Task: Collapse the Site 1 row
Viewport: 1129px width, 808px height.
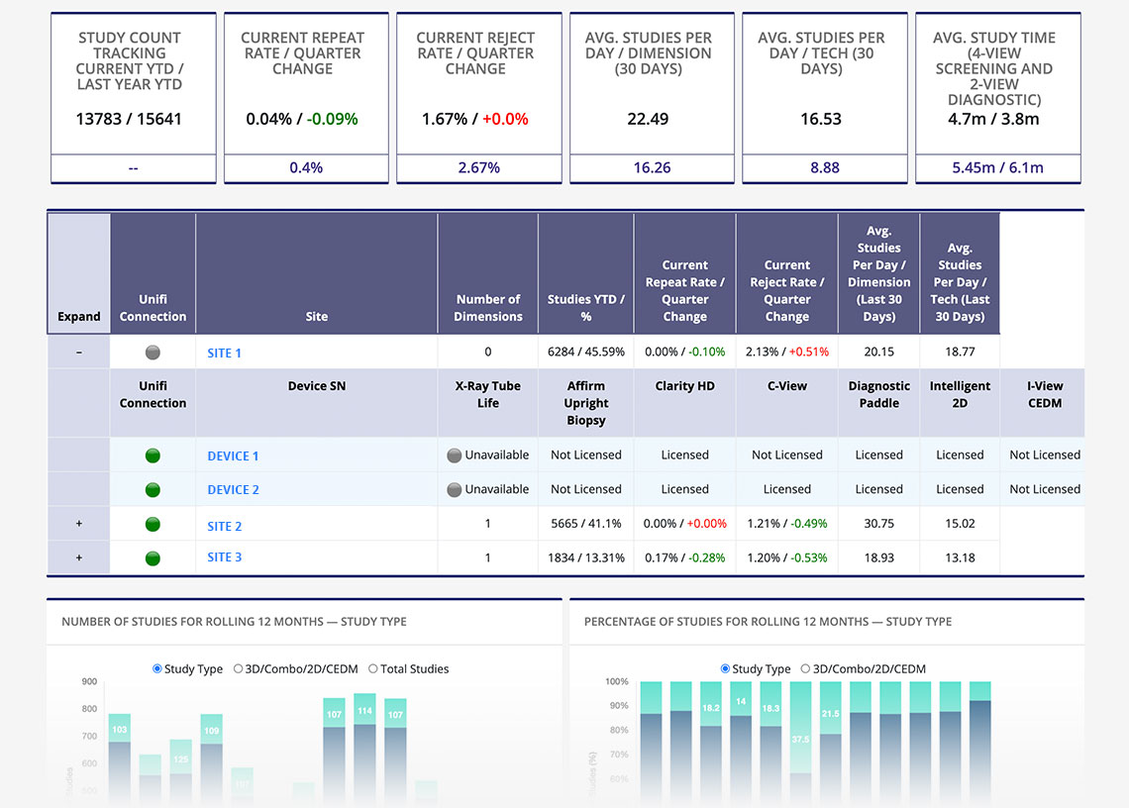Action: [x=79, y=353]
